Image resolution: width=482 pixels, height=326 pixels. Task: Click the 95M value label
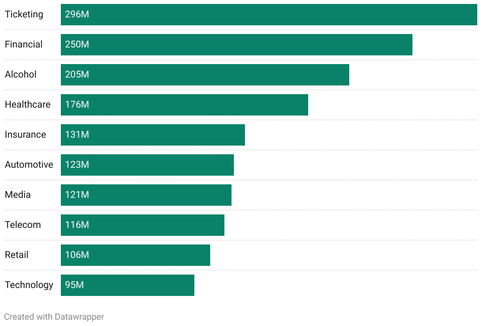click(74, 285)
